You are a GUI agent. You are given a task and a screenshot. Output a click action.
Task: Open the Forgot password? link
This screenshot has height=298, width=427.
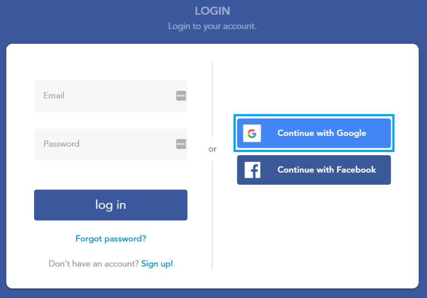[x=111, y=239]
